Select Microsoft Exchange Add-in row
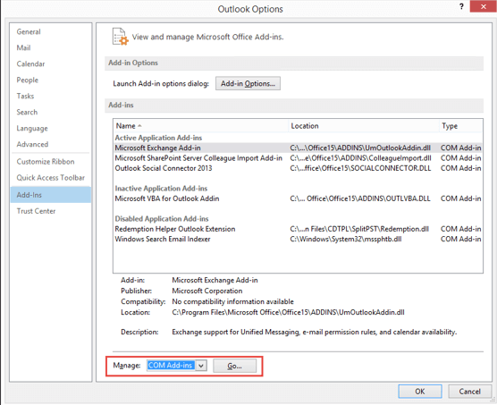497x405 pixels. tap(298, 148)
